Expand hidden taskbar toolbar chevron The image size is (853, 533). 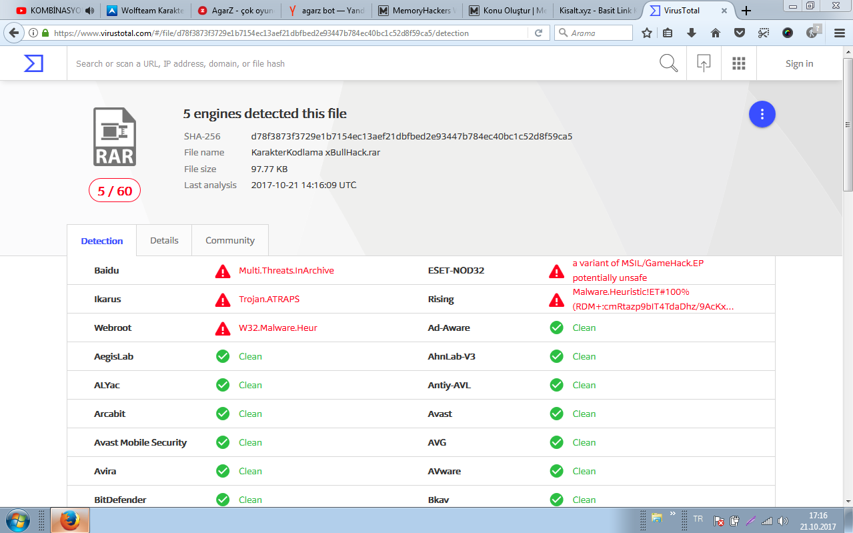click(672, 513)
